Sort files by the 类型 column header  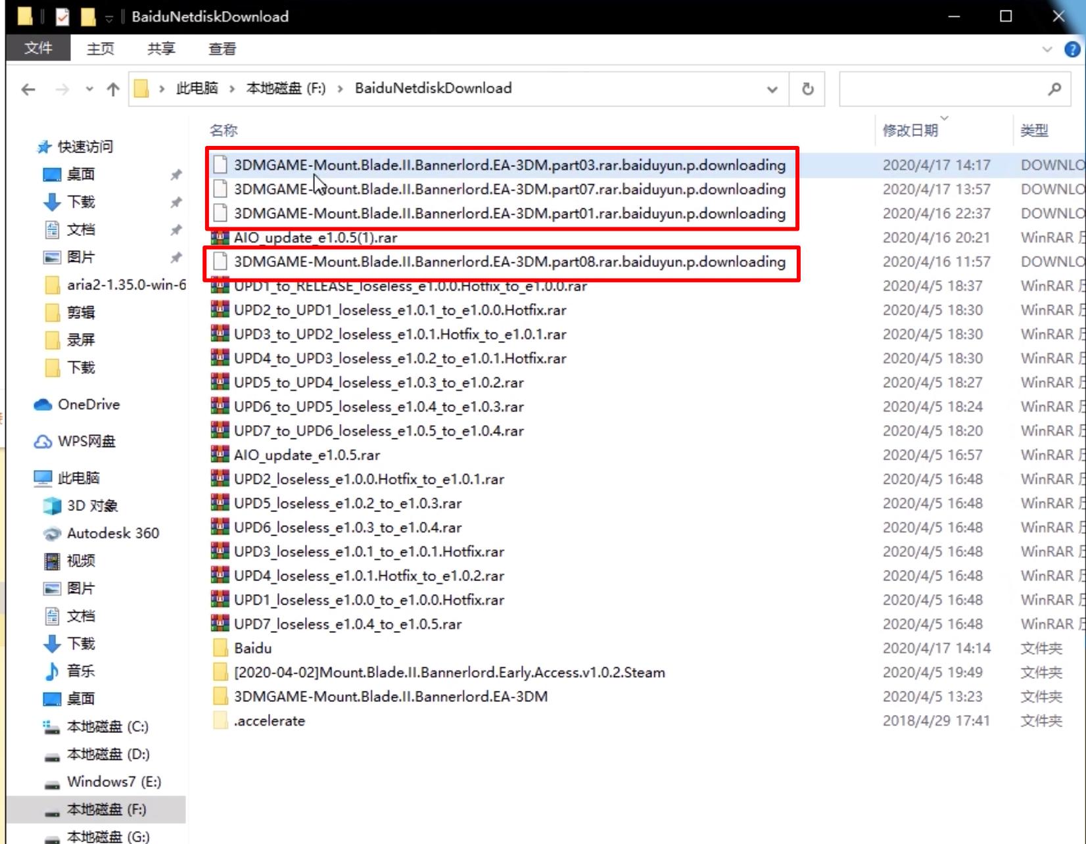pyautogui.click(x=1034, y=130)
